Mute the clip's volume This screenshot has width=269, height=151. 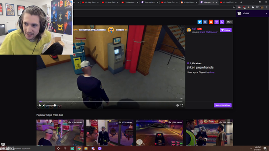coord(44,105)
